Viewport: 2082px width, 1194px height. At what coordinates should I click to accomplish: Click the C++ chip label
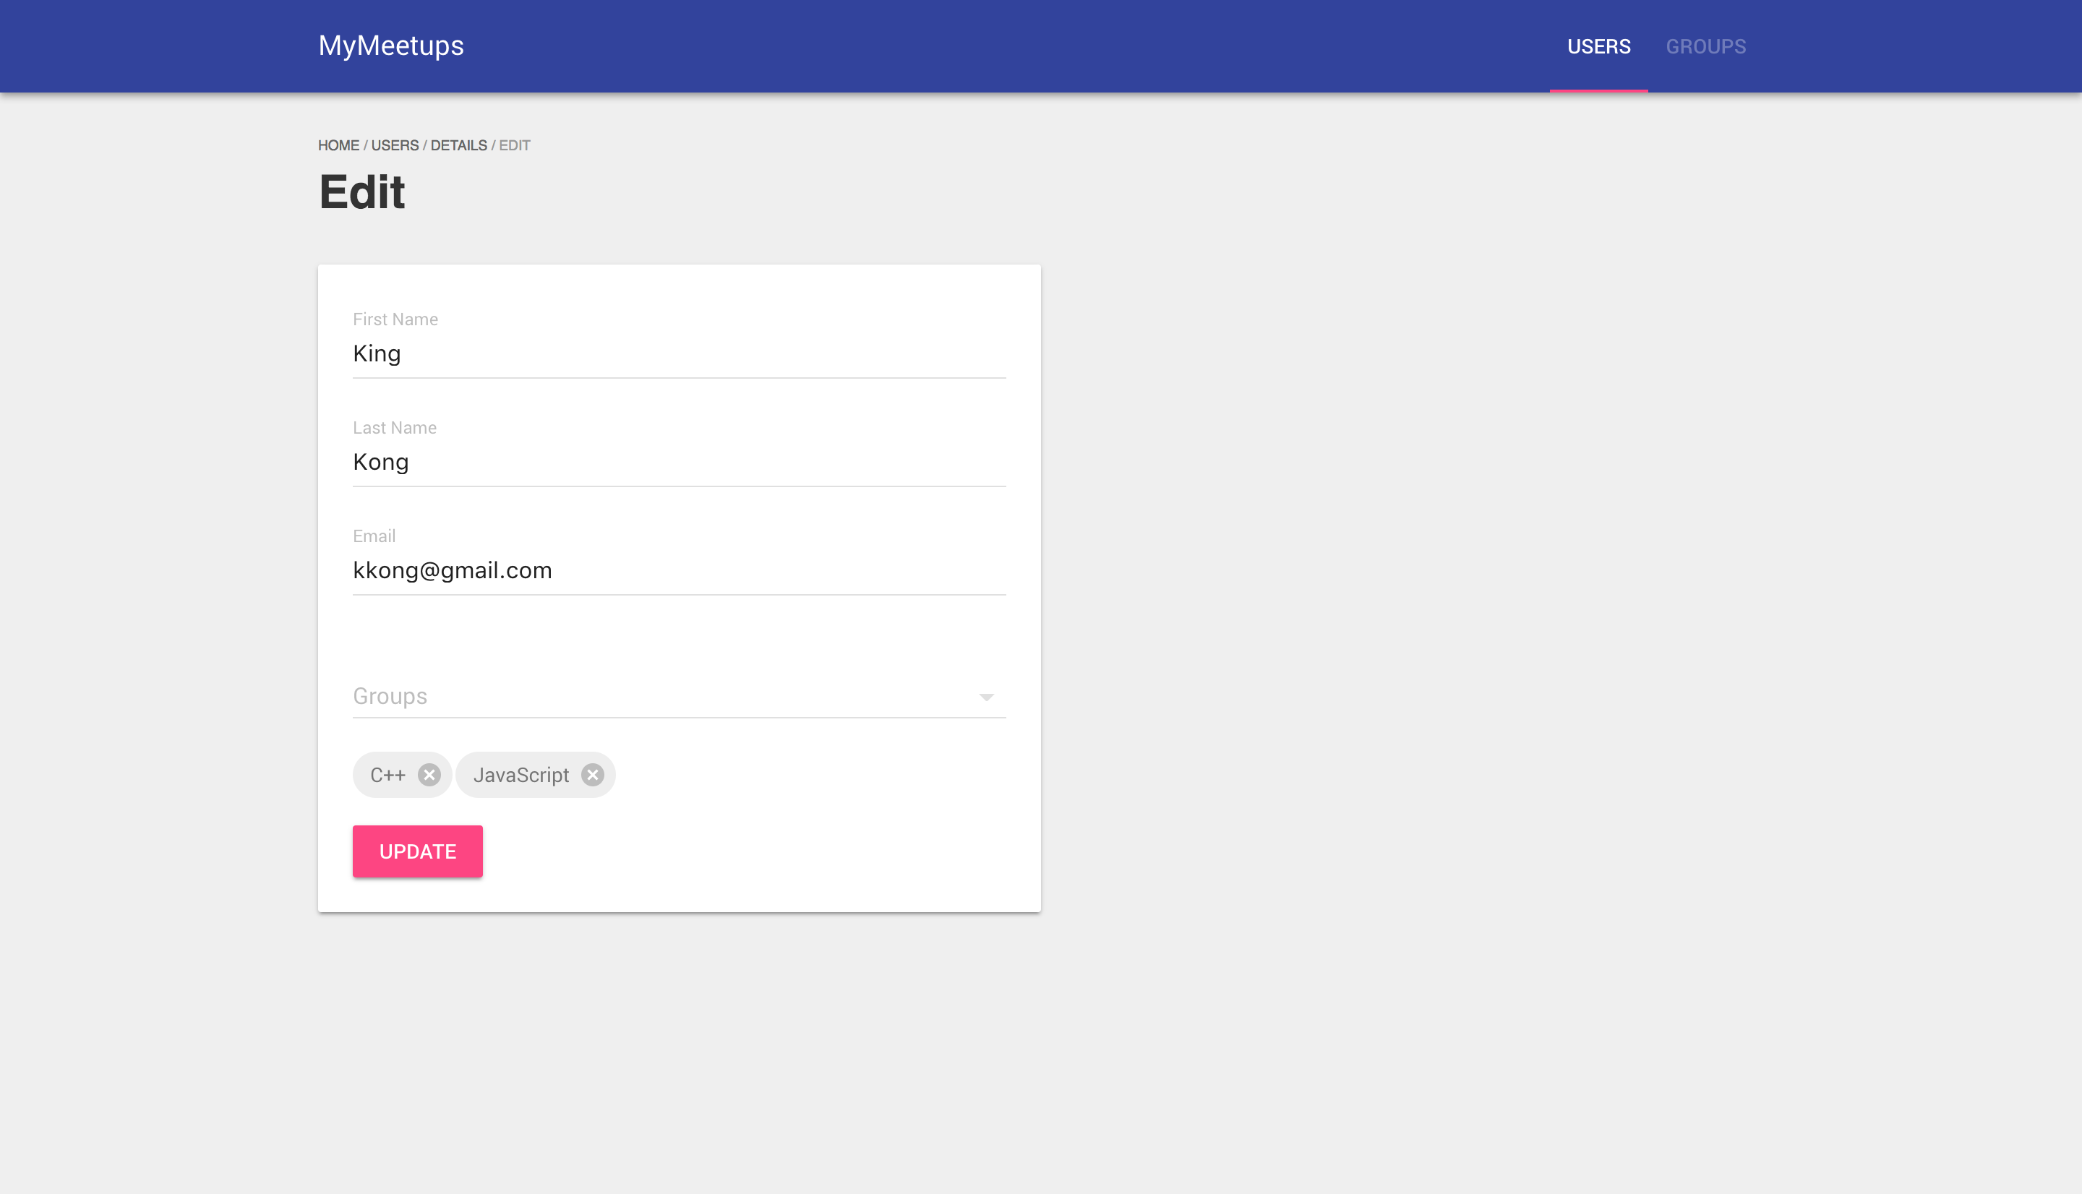click(x=387, y=775)
